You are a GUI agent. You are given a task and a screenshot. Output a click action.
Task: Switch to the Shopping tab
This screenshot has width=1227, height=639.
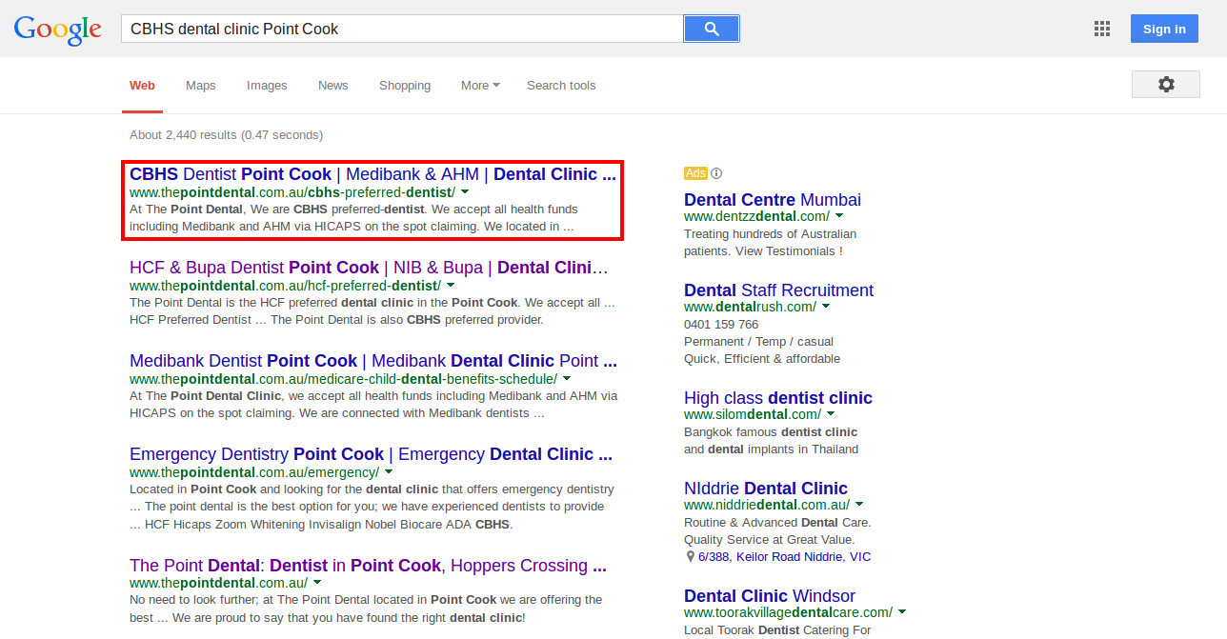[405, 85]
